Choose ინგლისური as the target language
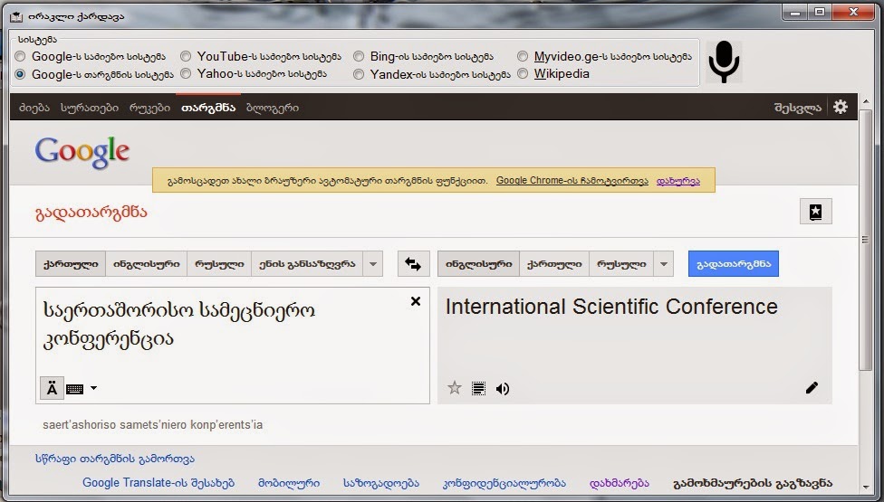884x502 pixels. click(x=478, y=264)
